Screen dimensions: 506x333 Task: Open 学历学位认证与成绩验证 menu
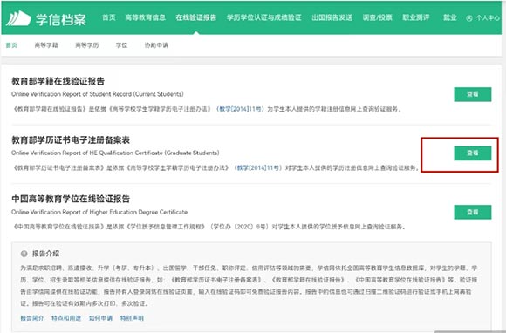coord(264,17)
